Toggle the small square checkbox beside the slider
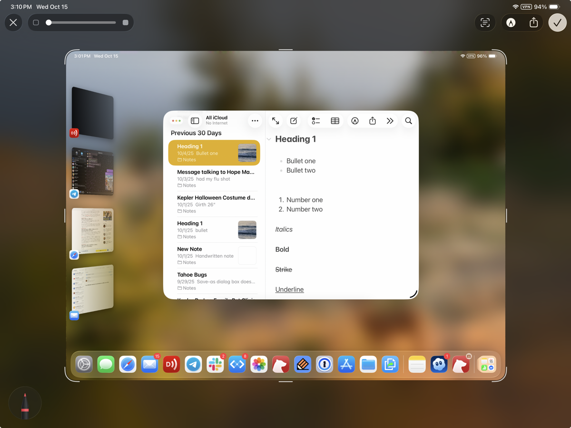 point(36,22)
